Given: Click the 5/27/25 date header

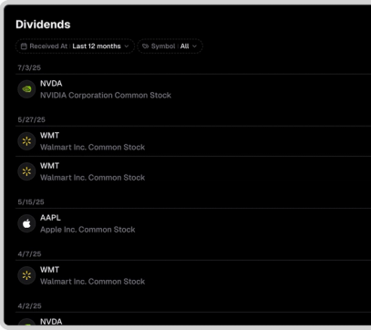Looking at the screenshot, I should tap(31, 119).
